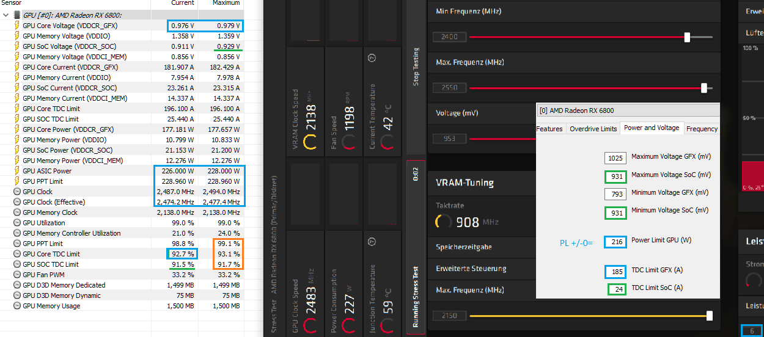Collapse the GPU [#0] AMD Radeon RX 6800 tree
This screenshot has width=764, height=337.
(6, 15)
